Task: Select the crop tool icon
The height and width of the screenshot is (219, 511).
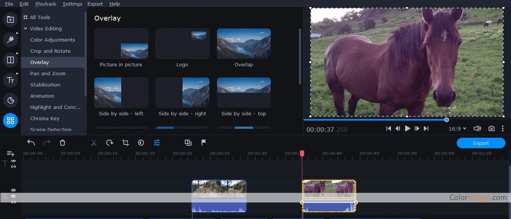Action: coord(125,143)
